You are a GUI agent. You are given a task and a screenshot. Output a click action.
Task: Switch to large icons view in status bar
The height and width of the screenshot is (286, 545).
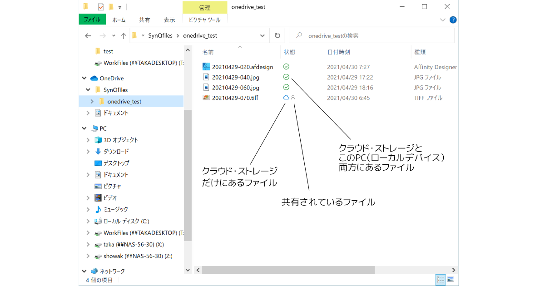coord(451,280)
